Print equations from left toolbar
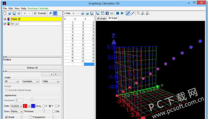 19,13
